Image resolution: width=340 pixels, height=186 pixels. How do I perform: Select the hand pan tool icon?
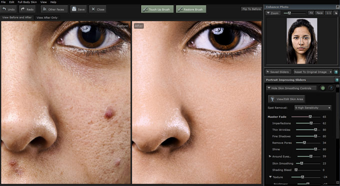coord(336,13)
